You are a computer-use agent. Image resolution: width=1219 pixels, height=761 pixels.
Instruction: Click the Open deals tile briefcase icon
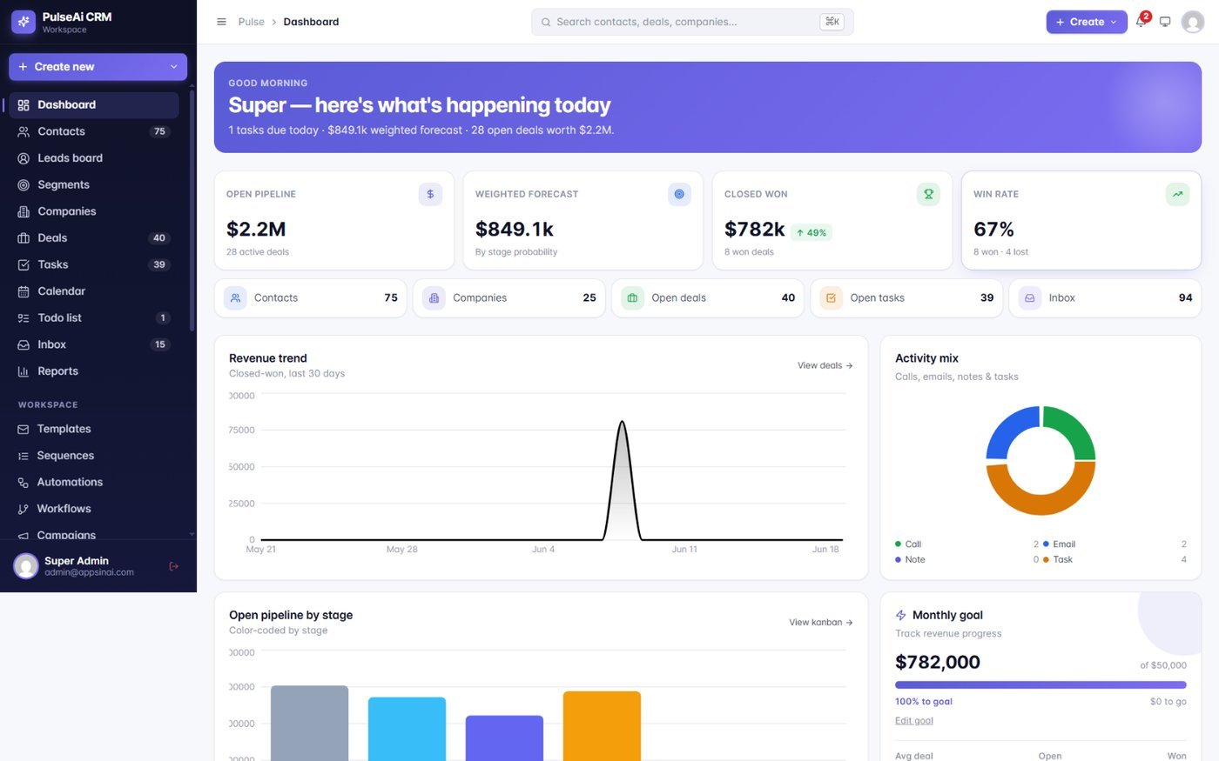click(632, 297)
